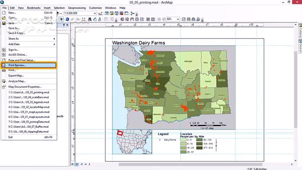Open the Table of Contents window icon
Image resolution: width=302 pixels, height=170 pixels.
pos(107,13)
